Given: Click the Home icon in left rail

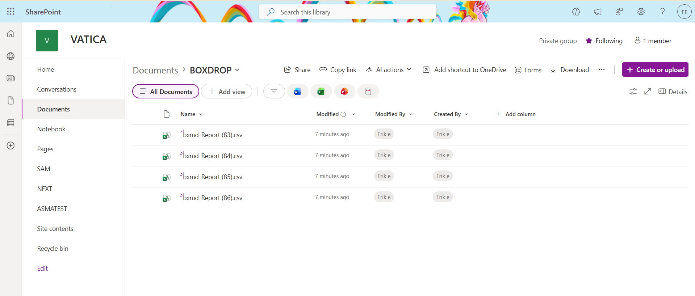Looking at the screenshot, I should click(x=11, y=34).
